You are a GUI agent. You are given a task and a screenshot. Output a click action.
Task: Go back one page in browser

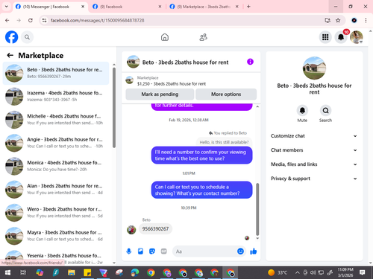click(x=7, y=20)
